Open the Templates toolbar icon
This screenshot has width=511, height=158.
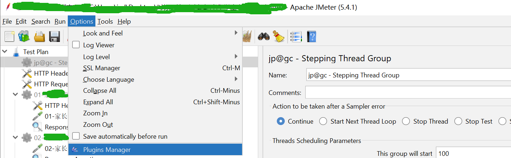click(x=24, y=36)
